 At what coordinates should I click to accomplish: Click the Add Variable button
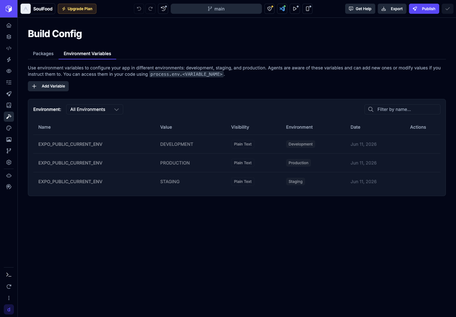48,86
